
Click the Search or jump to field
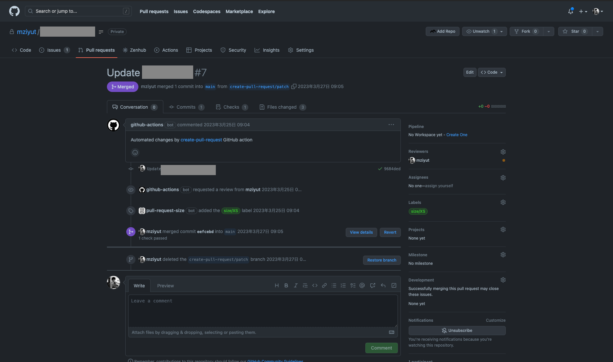[78, 11]
